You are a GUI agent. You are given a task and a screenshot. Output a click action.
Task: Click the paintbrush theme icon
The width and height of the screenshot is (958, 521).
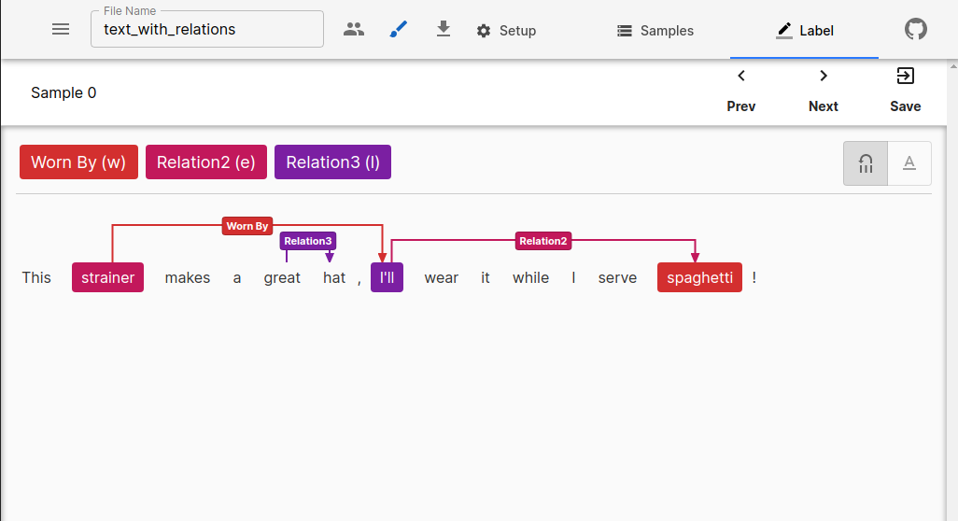click(x=399, y=29)
